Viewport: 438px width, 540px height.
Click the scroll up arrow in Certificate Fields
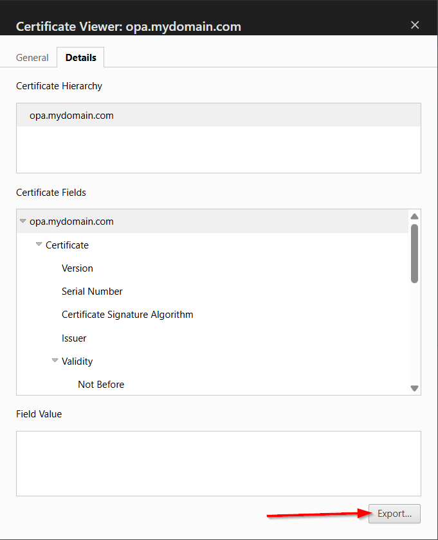point(414,216)
